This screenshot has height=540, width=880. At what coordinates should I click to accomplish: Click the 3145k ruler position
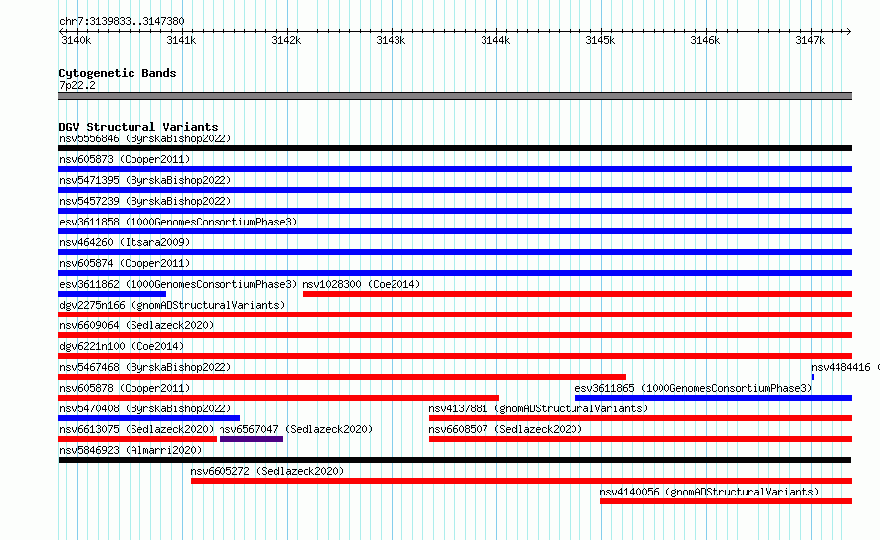click(x=600, y=40)
